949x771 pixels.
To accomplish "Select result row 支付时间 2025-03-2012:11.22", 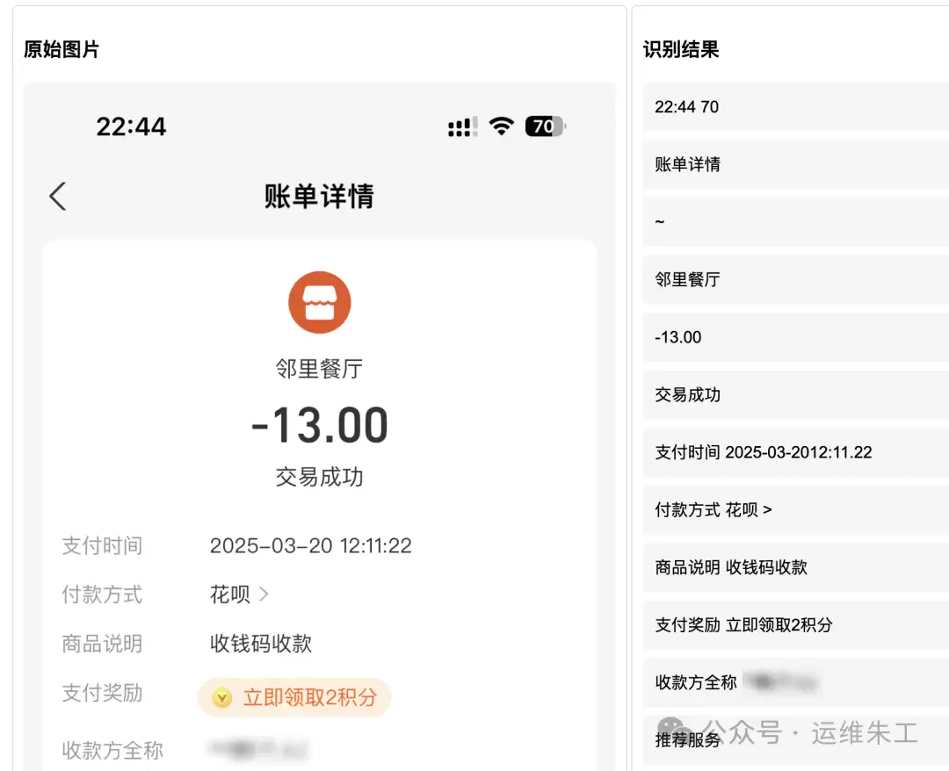I will (x=796, y=452).
